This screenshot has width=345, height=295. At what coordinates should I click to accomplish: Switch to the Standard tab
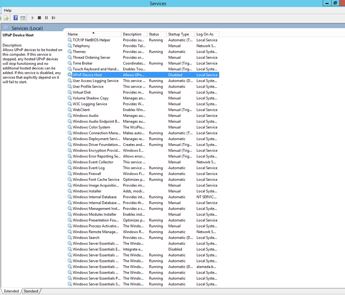[x=31, y=291]
